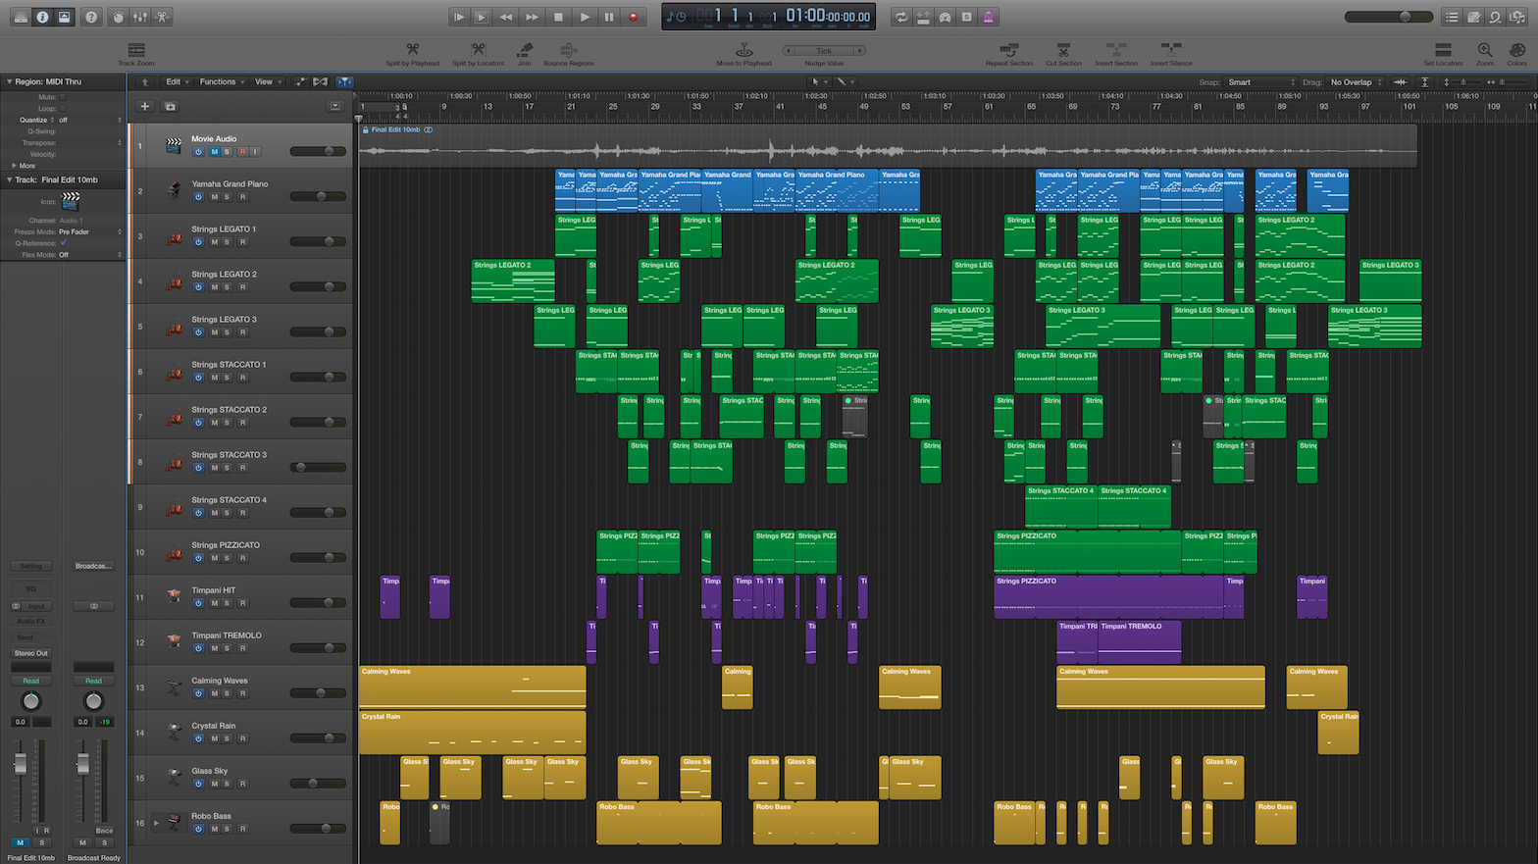Click the Join regions icon

point(525,49)
